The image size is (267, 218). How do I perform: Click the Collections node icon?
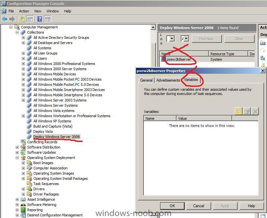coord(23,32)
